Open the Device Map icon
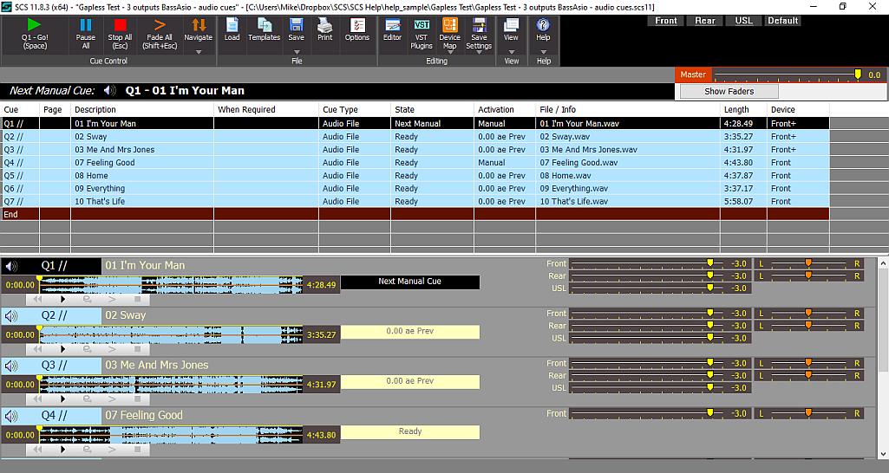The image size is (889, 473). (x=449, y=24)
